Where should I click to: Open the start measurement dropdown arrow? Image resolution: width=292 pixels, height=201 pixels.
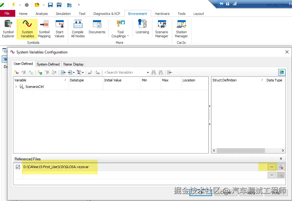coord(20,5)
